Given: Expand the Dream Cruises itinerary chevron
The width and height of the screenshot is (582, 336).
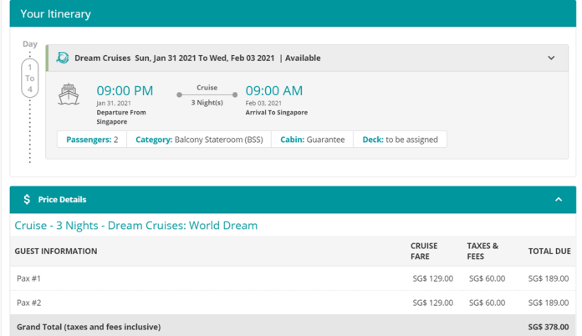Looking at the screenshot, I should pos(551,58).
